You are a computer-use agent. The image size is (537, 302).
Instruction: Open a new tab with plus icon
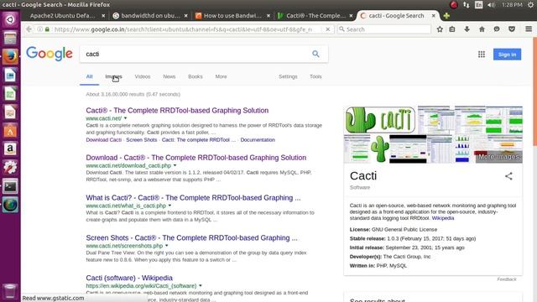[x=446, y=16]
